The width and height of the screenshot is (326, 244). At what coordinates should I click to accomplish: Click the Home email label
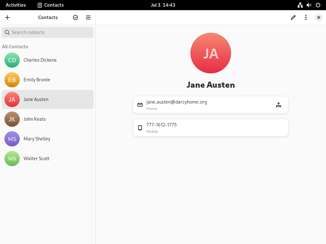click(x=152, y=109)
